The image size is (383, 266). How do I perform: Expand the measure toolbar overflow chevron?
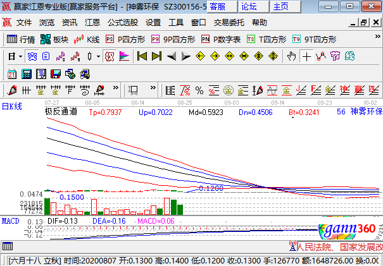(153, 87)
